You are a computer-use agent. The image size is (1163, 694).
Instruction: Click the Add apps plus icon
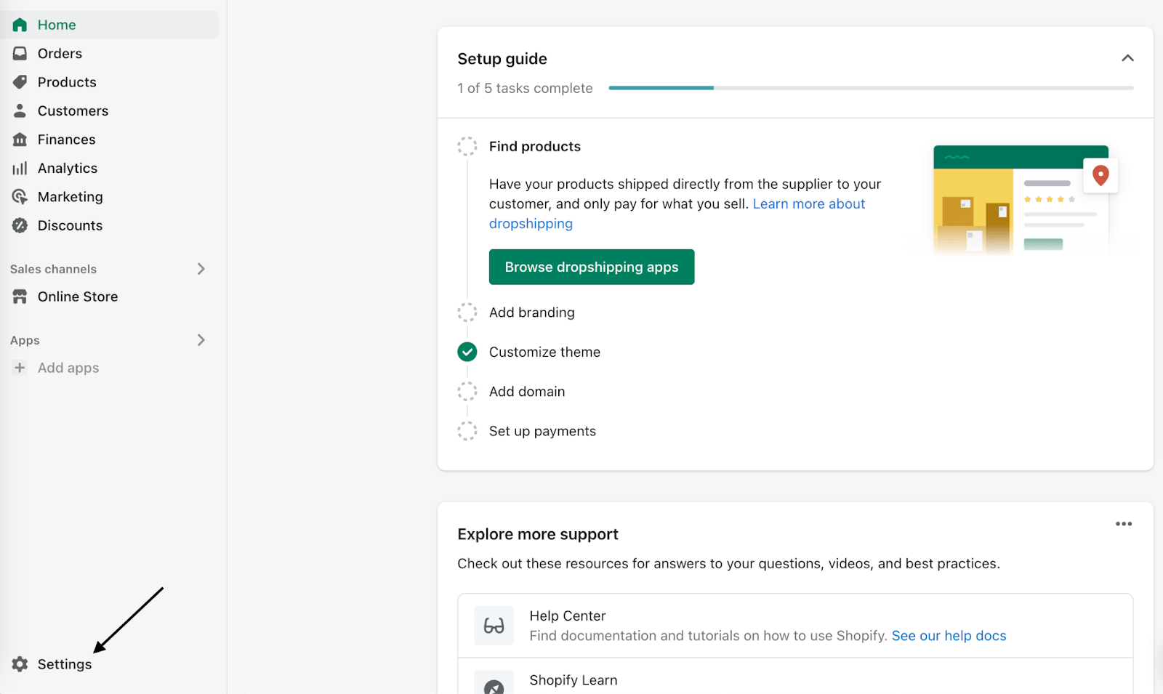tap(20, 367)
